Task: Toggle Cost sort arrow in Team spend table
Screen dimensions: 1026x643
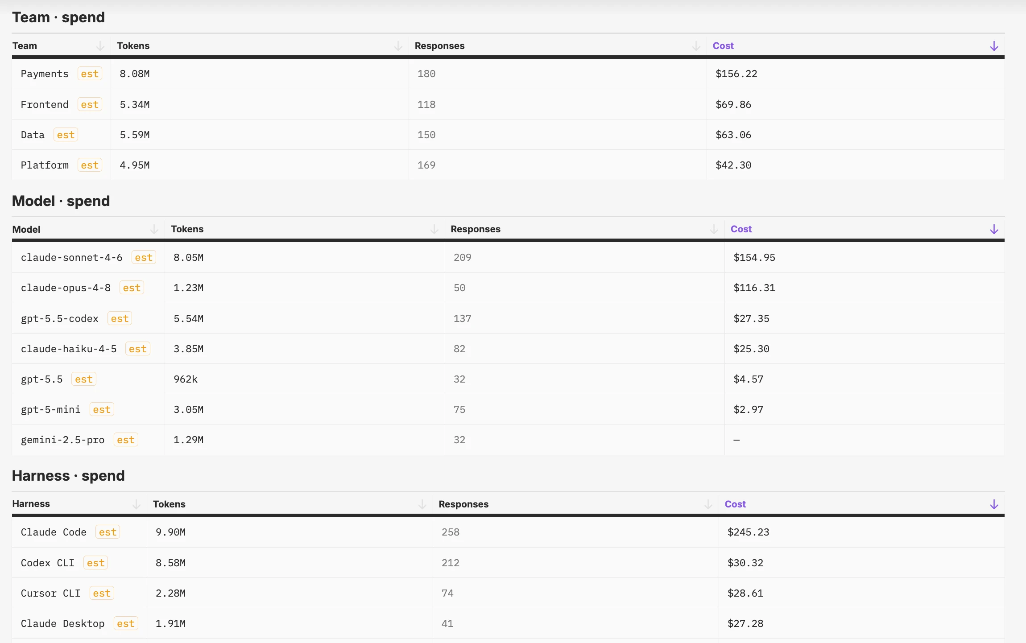Action: [x=994, y=46]
